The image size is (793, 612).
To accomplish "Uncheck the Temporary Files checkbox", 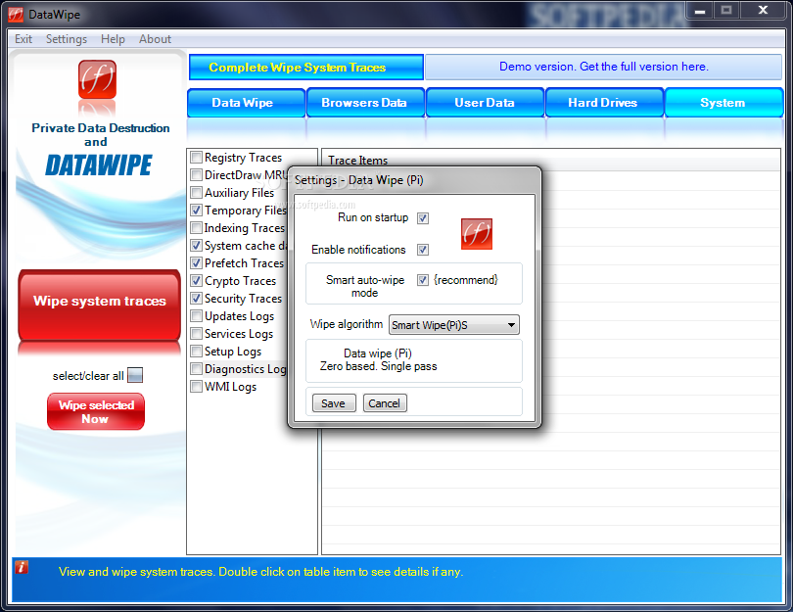I will 196,210.
